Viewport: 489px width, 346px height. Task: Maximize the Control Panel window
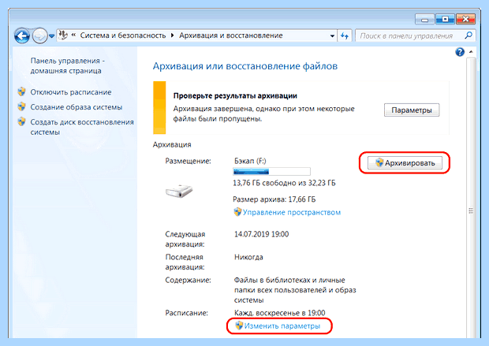(x=445, y=20)
